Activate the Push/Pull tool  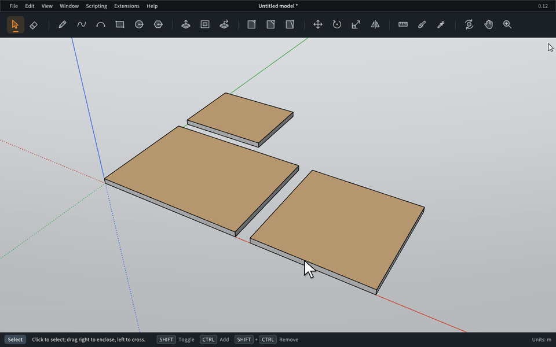click(x=186, y=24)
